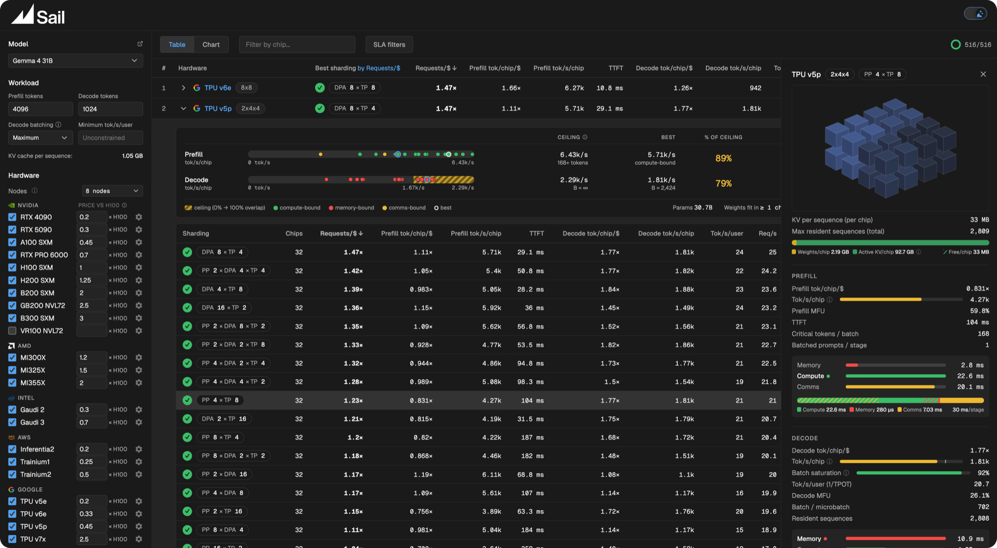Enable the VR100 NVL72 checkbox
The width and height of the screenshot is (997, 548).
coord(12,331)
